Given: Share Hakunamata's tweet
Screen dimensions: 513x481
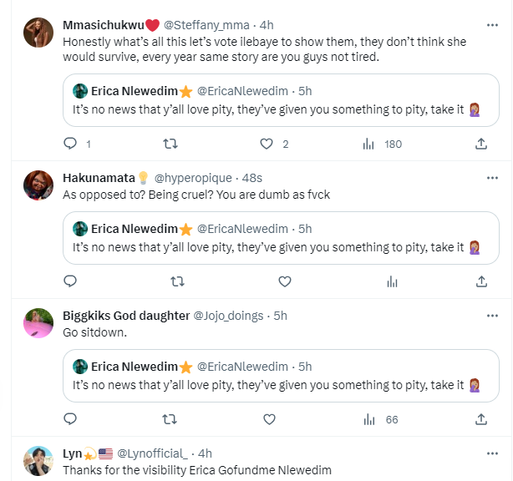Looking at the screenshot, I should pos(481,281).
